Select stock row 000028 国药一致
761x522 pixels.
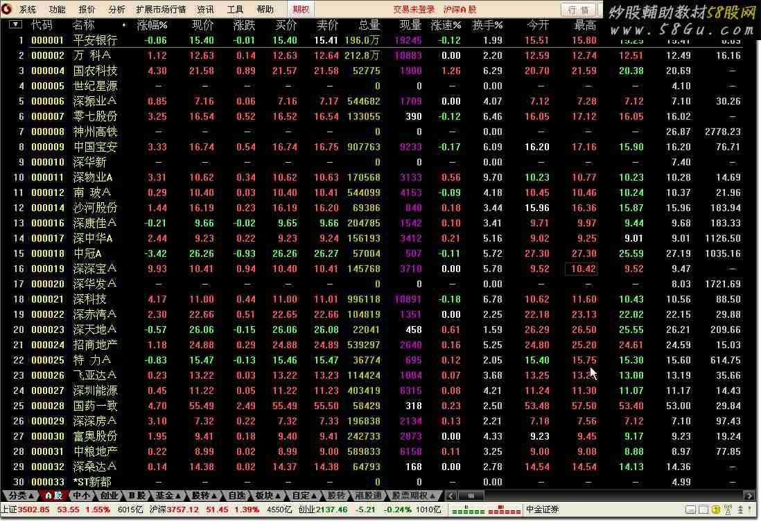click(x=377, y=406)
